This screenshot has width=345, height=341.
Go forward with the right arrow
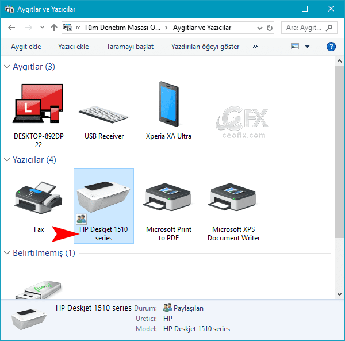click(28, 28)
